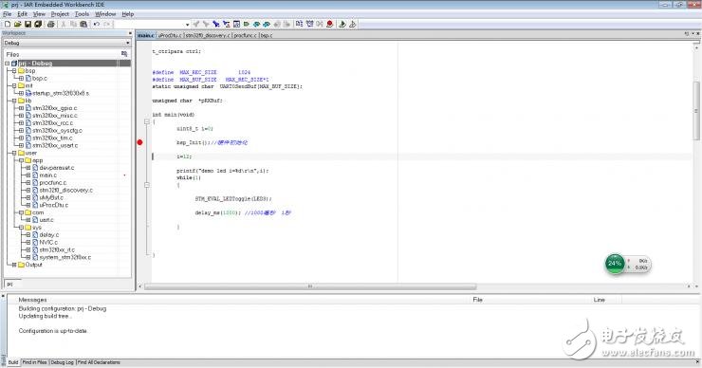Select the startup_stm32f030x8.s file
Image resolution: width=702 pixels, height=368 pixels.
(61, 93)
